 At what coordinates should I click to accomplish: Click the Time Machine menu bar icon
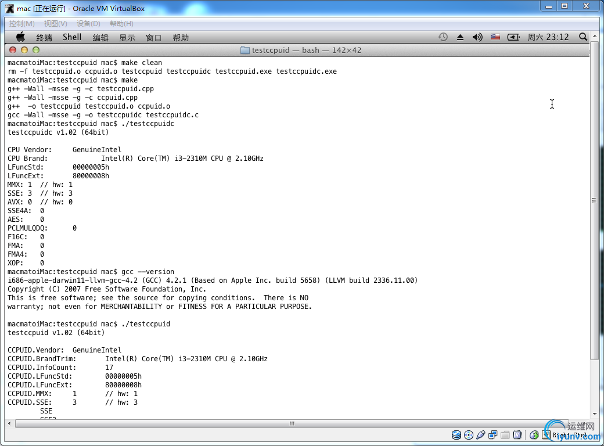(443, 37)
